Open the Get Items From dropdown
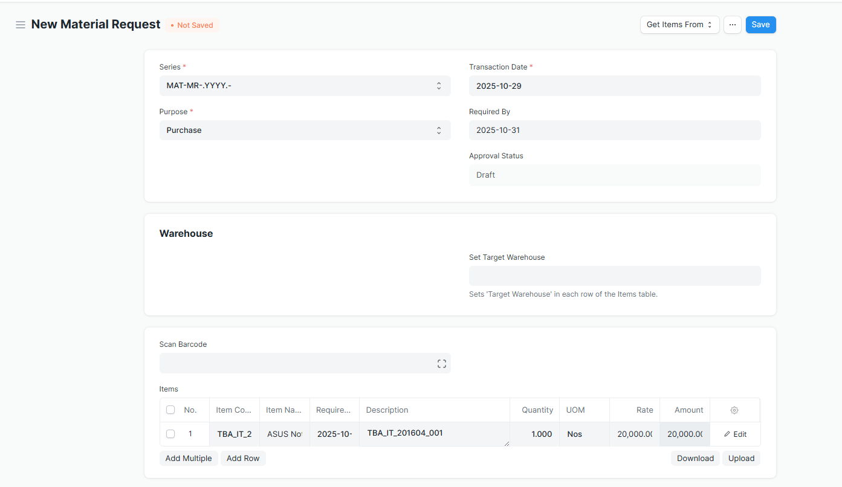The height and width of the screenshot is (487, 842). (679, 25)
